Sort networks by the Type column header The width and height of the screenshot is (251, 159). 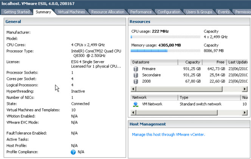pyautogui.click(x=209, y=97)
